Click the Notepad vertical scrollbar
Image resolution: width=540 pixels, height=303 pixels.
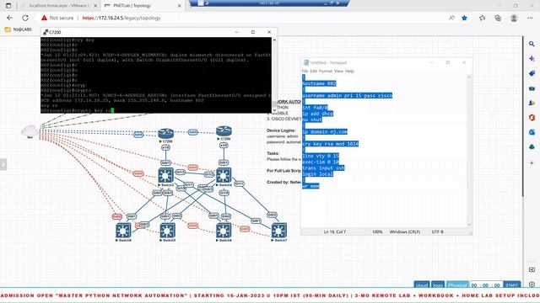click(x=469, y=151)
